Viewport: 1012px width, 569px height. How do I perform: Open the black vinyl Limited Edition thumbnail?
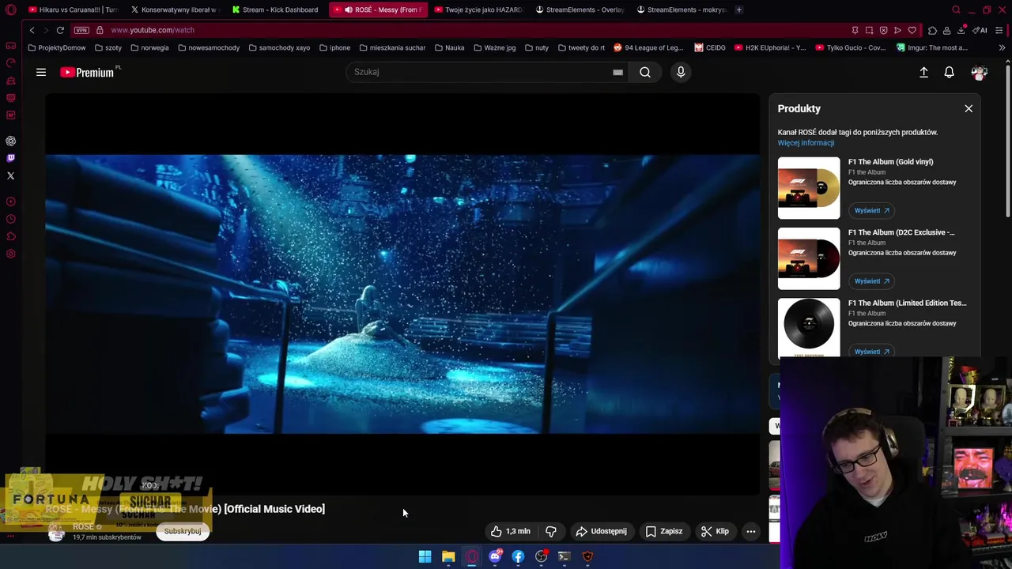pyautogui.click(x=809, y=327)
